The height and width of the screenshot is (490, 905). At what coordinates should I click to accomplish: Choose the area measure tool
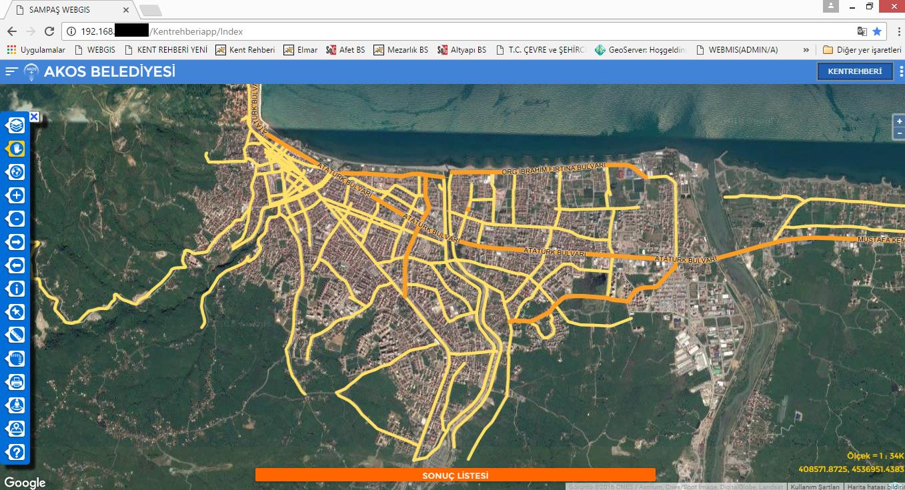pyautogui.click(x=16, y=358)
